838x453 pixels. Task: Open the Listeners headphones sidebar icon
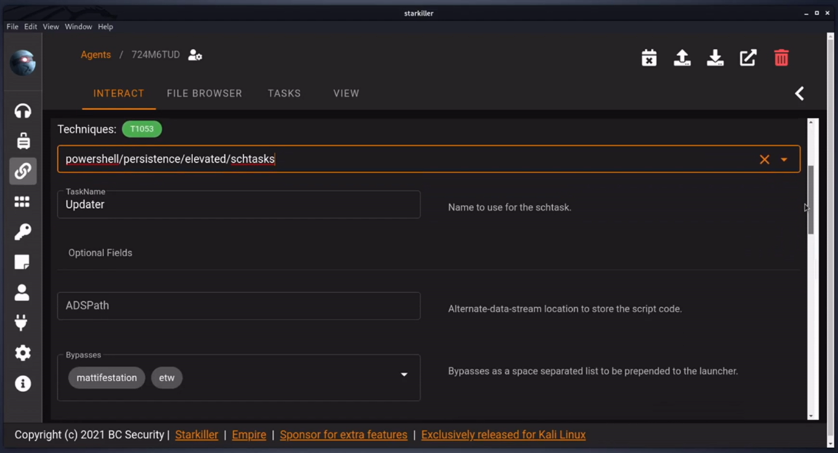[x=23, y=111]
